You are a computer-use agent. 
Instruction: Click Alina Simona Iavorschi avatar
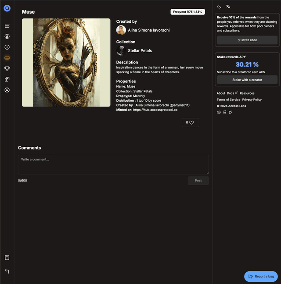point(121,30)
